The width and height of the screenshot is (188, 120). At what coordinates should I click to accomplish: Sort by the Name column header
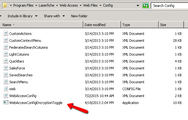(x=41, y=25)
